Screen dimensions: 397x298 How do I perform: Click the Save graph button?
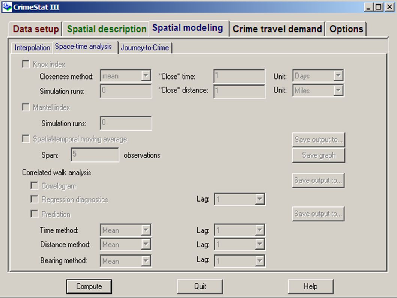[319, 155]
